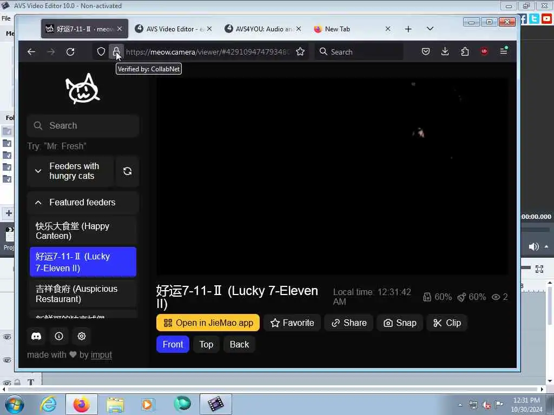The height and width of the screenshot is (415, 554).
Task: Open the Firefox hamburger menu
Action: (504, 51)
